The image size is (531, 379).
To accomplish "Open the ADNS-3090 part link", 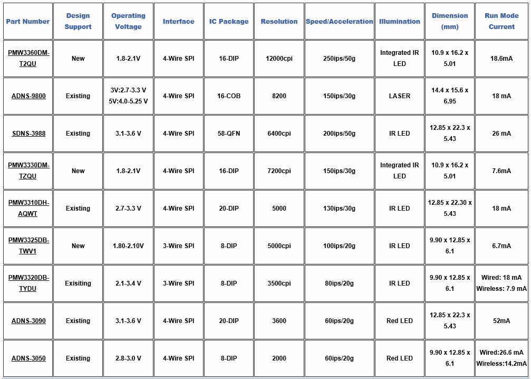I will (x=28, y=321).
